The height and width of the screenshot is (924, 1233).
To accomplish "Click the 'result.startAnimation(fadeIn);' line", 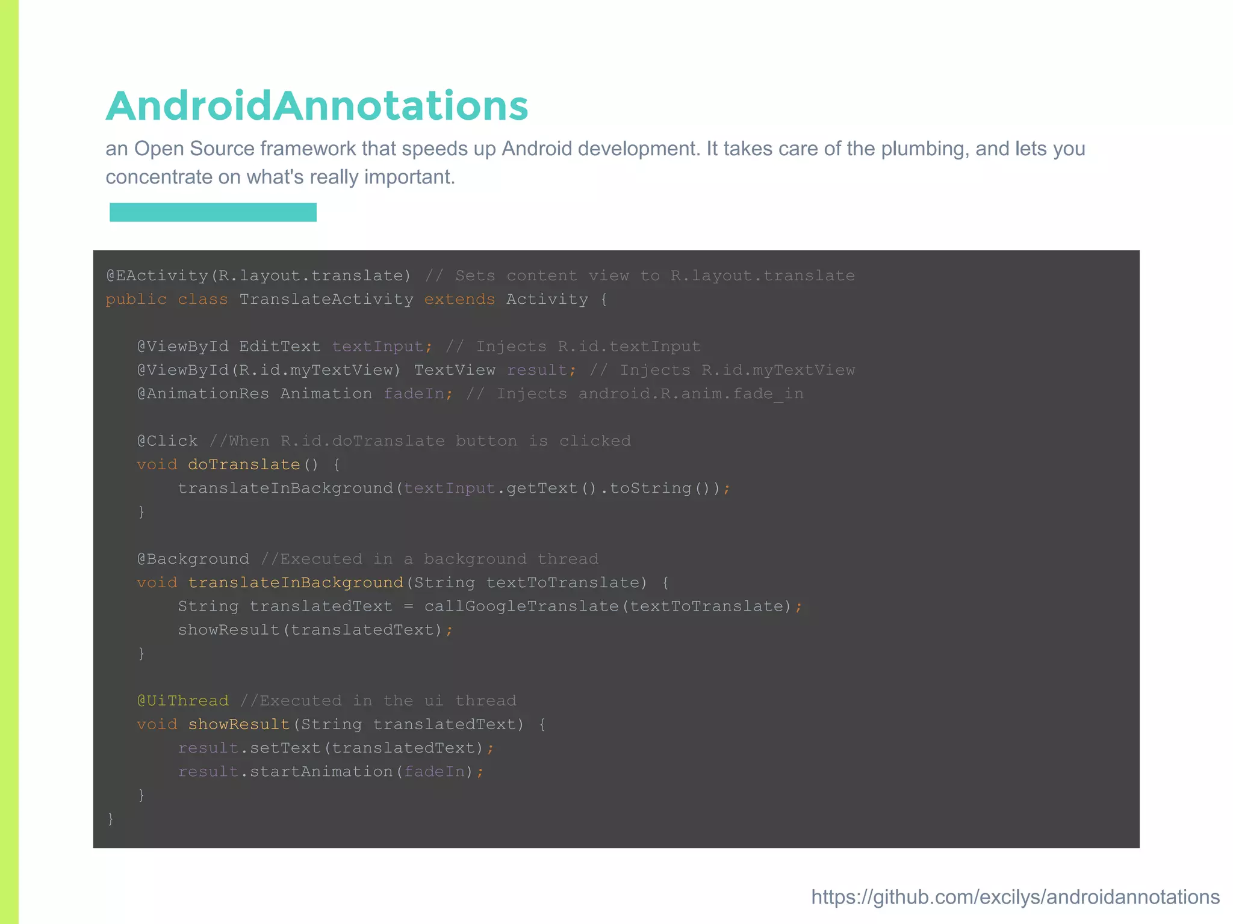I will pyautogui.click(x=331, y=771).
